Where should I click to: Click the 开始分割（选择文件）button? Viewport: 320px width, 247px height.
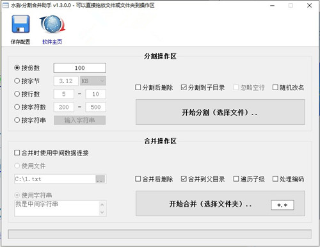[220, 112]
